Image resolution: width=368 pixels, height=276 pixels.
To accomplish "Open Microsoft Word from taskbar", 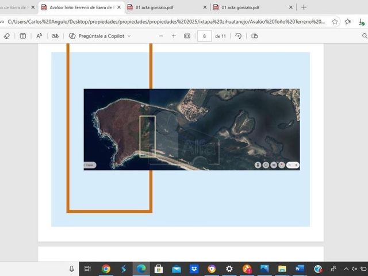I will pyautogui.click(x=300, y=269).
